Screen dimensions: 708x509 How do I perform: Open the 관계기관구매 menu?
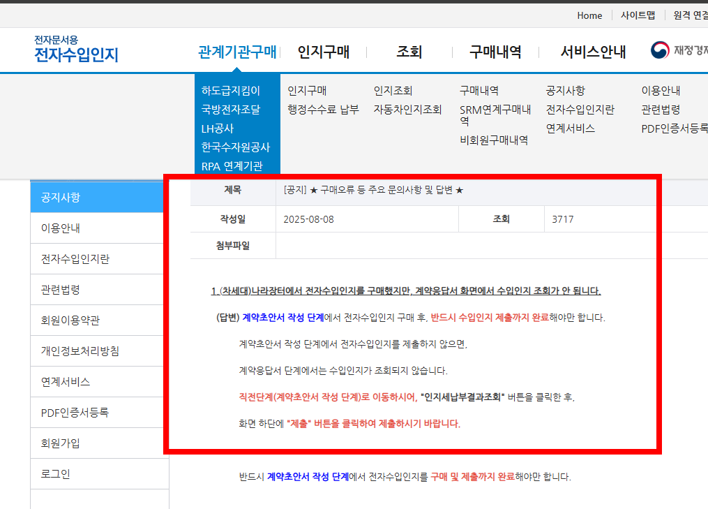pyautogui.click(x=237, y=51)
